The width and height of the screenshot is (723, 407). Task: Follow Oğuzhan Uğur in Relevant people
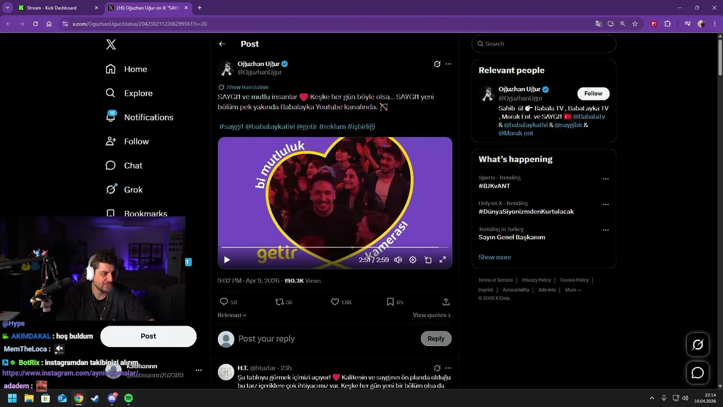tap(593, 93)
